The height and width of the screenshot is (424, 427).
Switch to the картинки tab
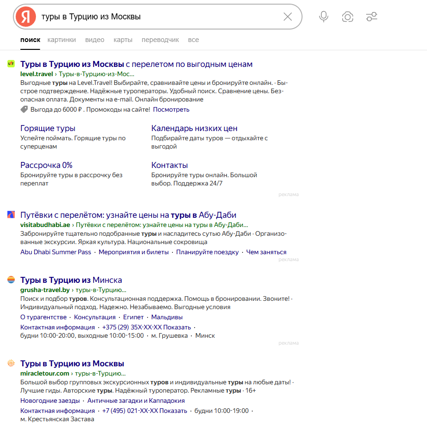(61, 40)
